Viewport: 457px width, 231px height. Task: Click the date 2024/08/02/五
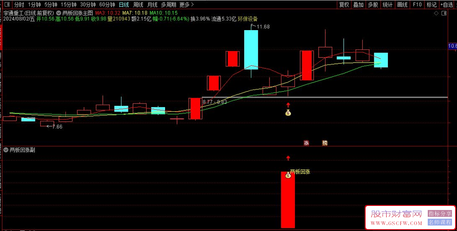(19, 19)
